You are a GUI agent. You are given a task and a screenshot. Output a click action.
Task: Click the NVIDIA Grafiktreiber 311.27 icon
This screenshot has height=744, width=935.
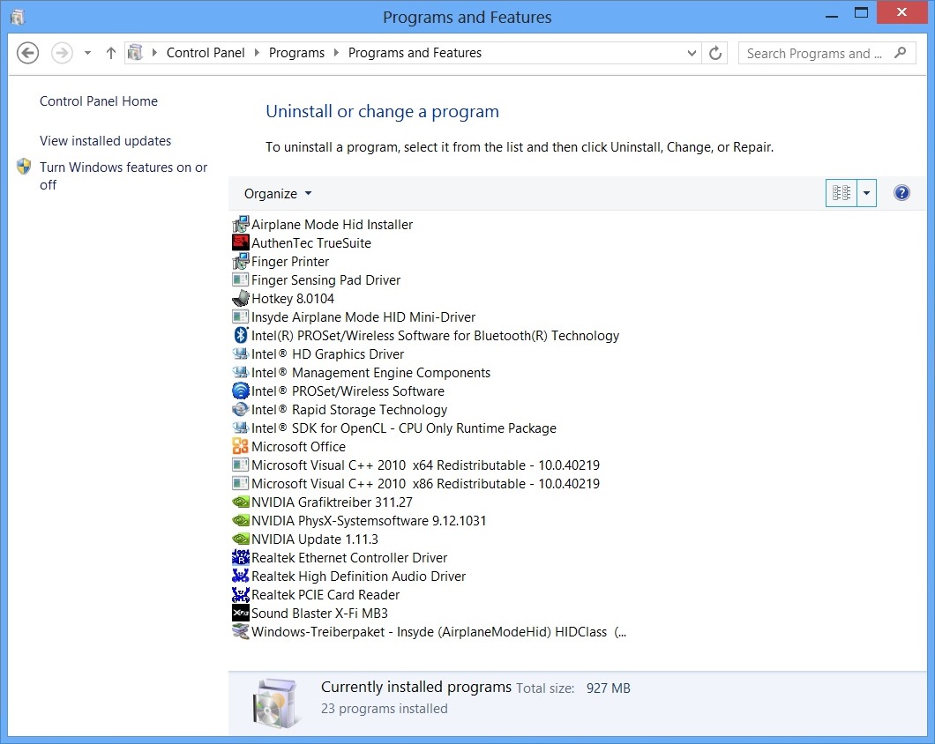coord(240,502)
